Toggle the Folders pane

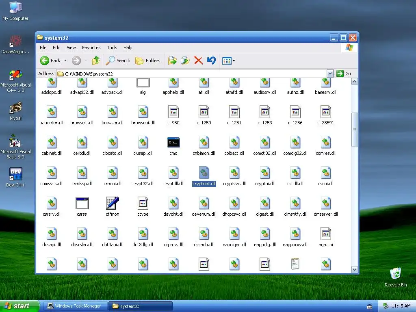pos(148,61)
